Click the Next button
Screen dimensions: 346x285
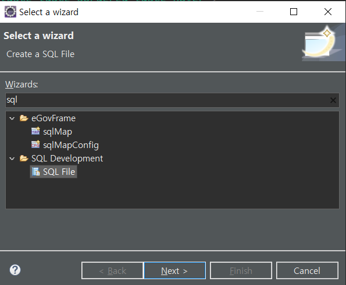point(174,270)
